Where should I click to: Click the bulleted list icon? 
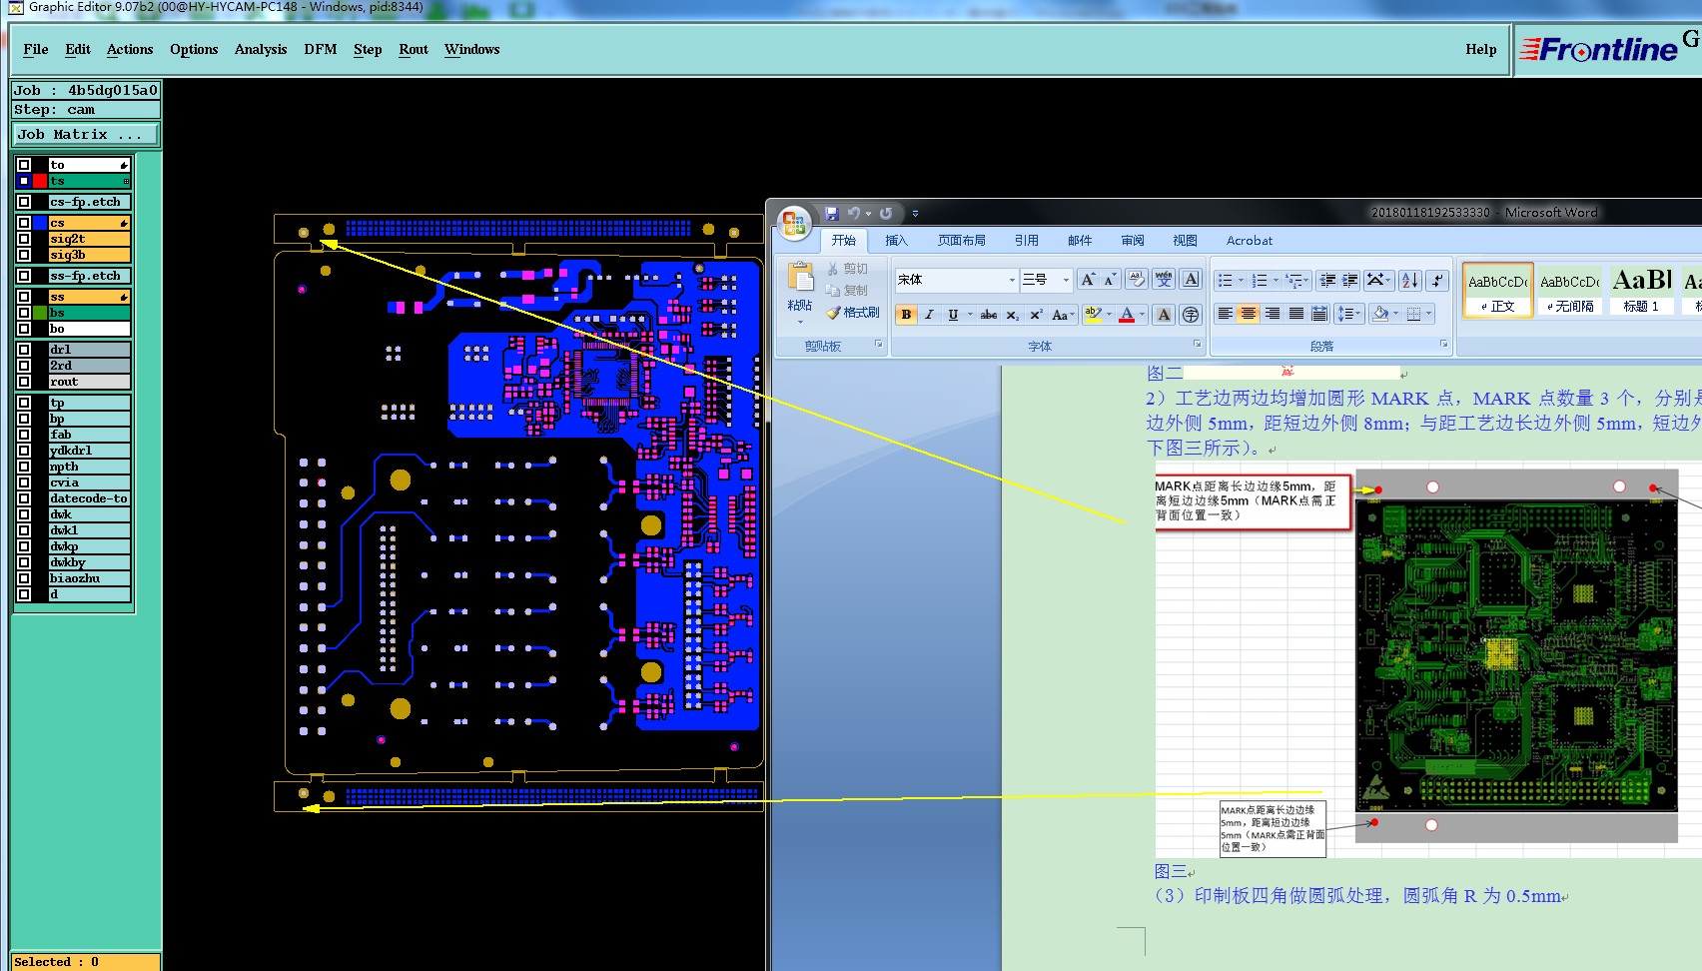point(1226,280)
